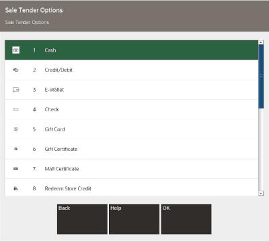Select the Cash tender label
This screenshot has height=242, width=269.
pyautogui.click(x=50, y=50)
